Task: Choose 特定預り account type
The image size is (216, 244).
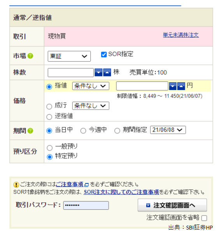Action: tap(49, 157)
